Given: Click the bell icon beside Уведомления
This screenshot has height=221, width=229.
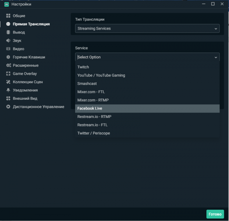Looking at the screenshot, I should tap(8, 90).
